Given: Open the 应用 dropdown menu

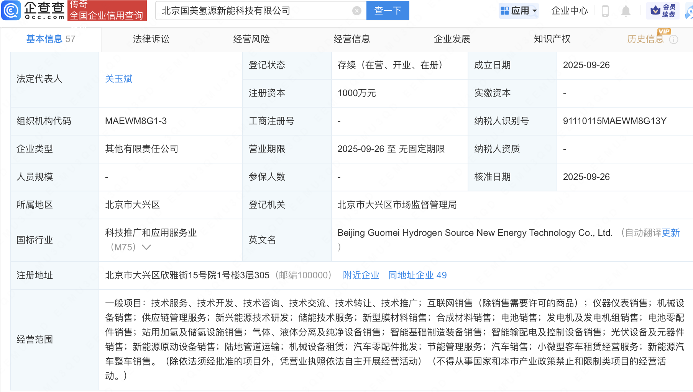Looking at the screenshot, I should tap(519, 11).
